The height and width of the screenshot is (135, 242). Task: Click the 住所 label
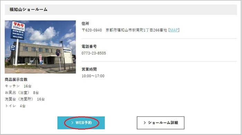click(x=85, y=23)
